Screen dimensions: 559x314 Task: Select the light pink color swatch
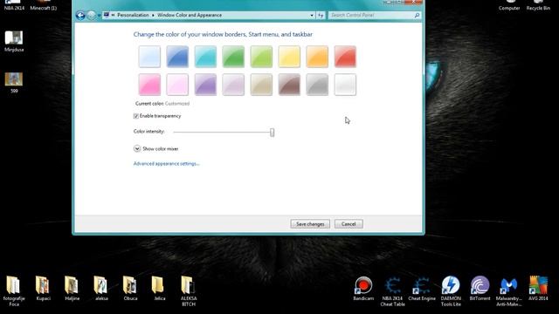pyautogui.click(x=177, y=85)
